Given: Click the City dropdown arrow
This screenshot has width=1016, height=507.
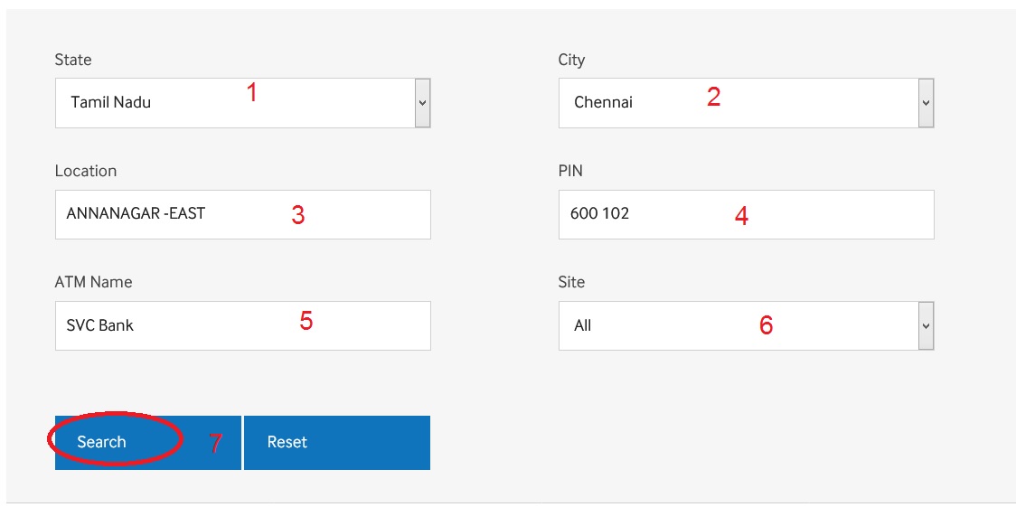Looking at the screenshot, I should (x=926, y=103).
